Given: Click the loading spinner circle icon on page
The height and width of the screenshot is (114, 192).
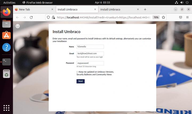Looking at the screenshot, I should (x=18, y=26).
